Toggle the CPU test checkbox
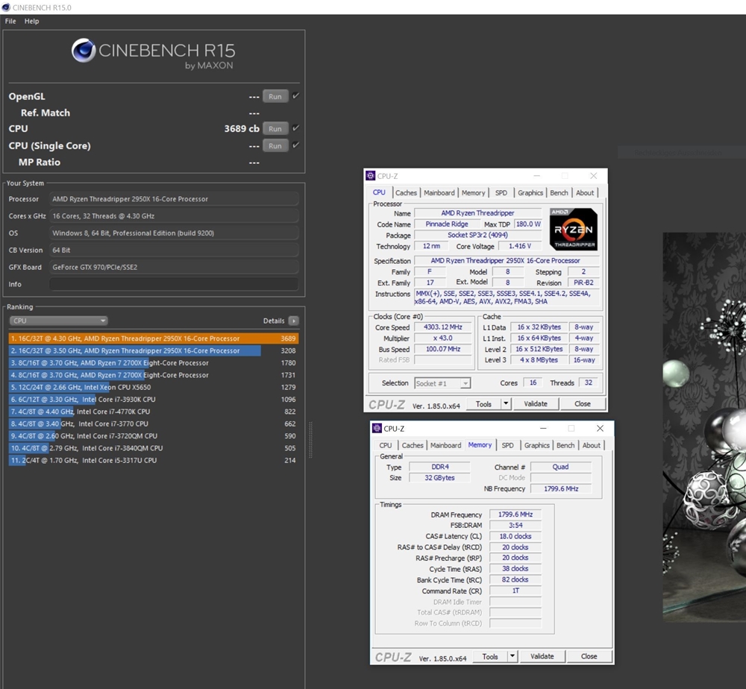The height and width of the screenshot is (689, 746). click(296, 128)
